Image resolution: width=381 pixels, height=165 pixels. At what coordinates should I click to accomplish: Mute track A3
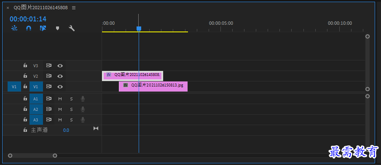[60, 120]
